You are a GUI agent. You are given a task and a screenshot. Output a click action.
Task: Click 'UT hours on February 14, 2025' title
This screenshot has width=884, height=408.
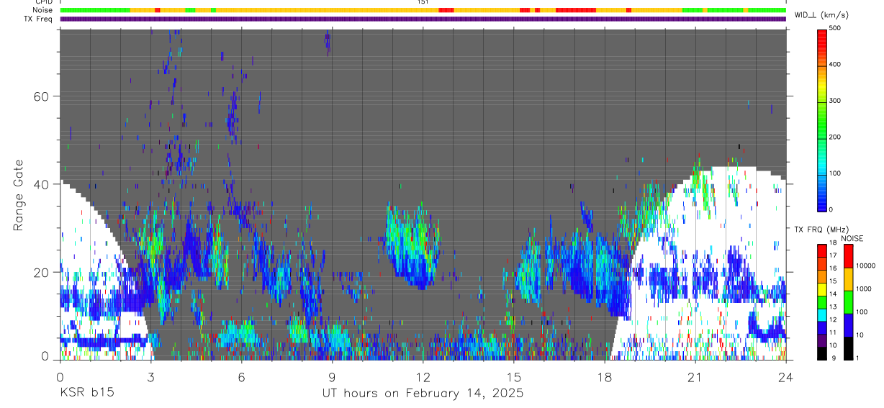point(423,394)
